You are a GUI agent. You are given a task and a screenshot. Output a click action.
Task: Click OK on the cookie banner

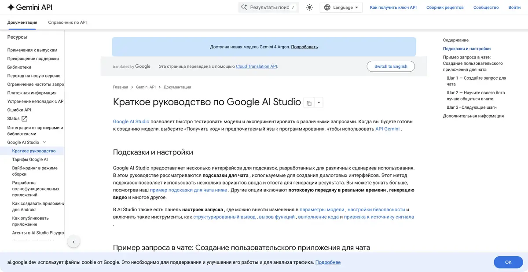tap(508, 262)
